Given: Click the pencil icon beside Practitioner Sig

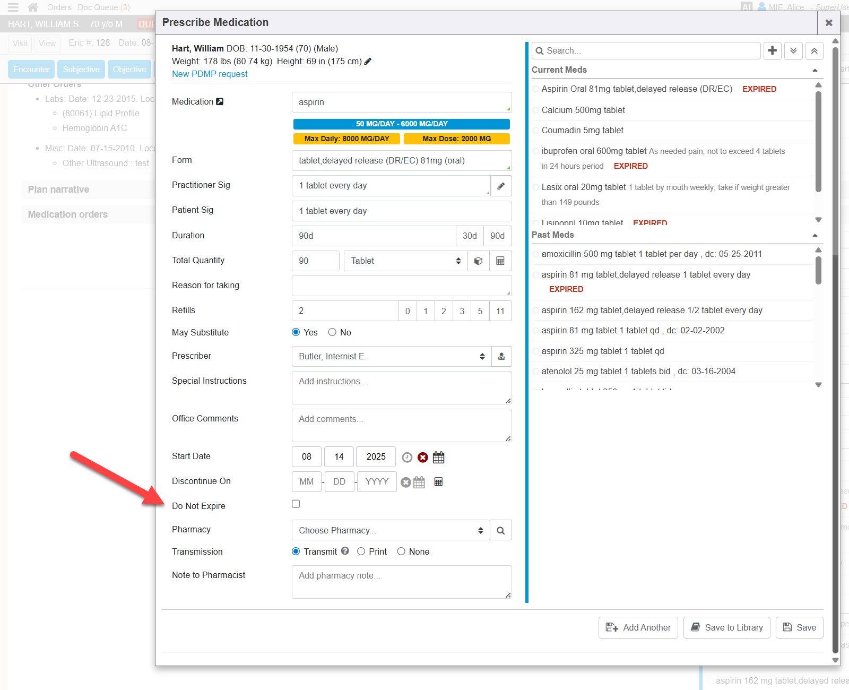Looking at the screenshot, I should point(501,186).
